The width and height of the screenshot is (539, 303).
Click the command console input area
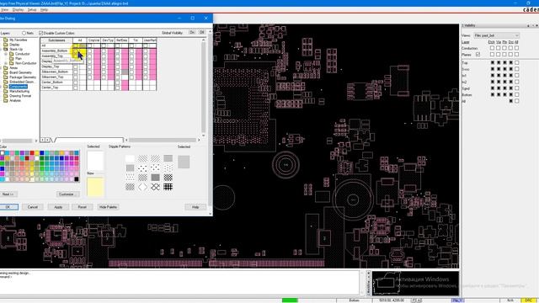[x=179, y=283]
